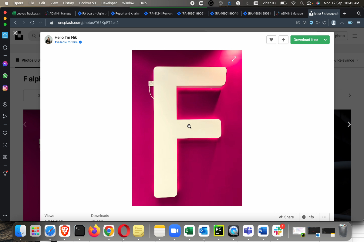Open the Bookmarks menu in menu bar
Screen dimensions: 364x242
click(88, 3)
